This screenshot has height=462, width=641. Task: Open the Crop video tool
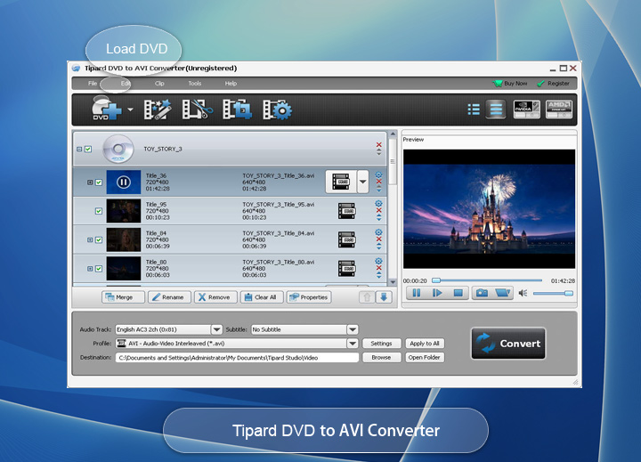237,109
